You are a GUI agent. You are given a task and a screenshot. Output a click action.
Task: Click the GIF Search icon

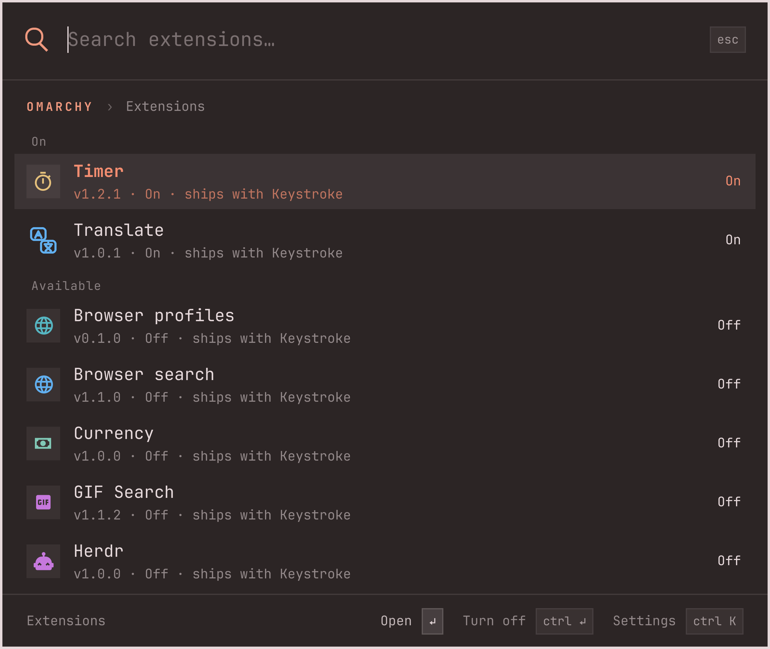click(43, 502)
